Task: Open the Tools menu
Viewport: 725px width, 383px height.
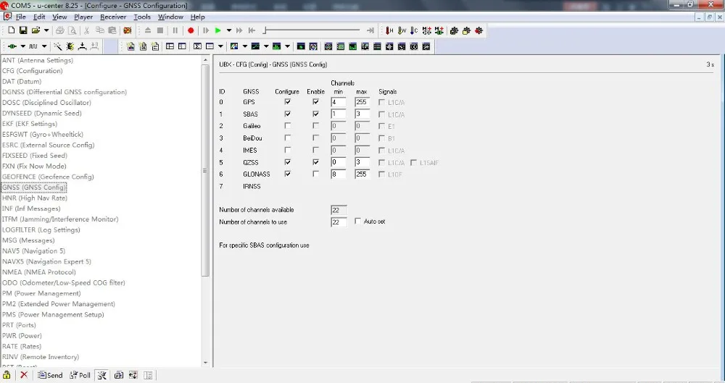Action: pos(142,17)
